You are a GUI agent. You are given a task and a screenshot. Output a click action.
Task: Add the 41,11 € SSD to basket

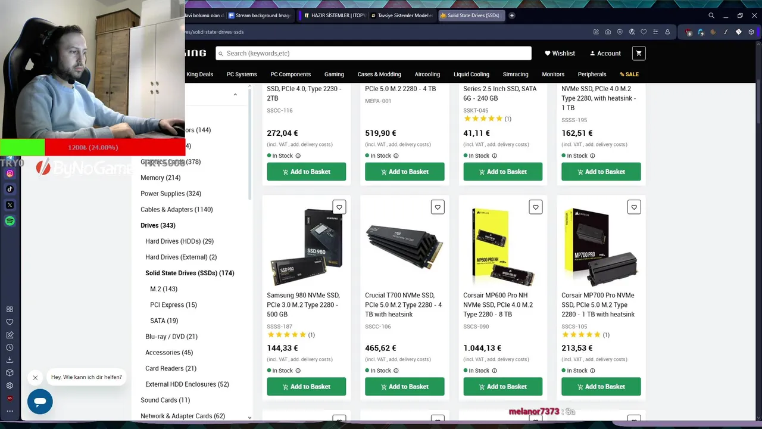[x=502, y=172]
